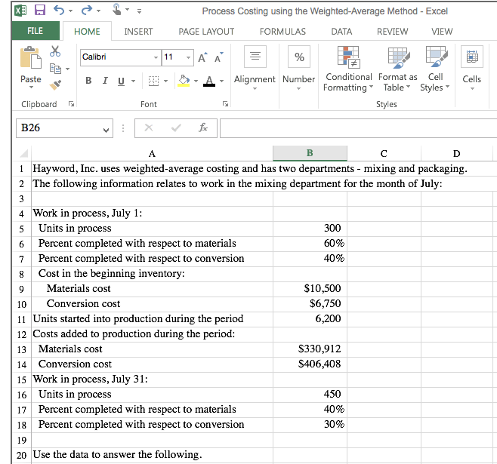Select cell showing 6,200 units started
This screenshot has width=497, height=464.
[x=310, y=319]
